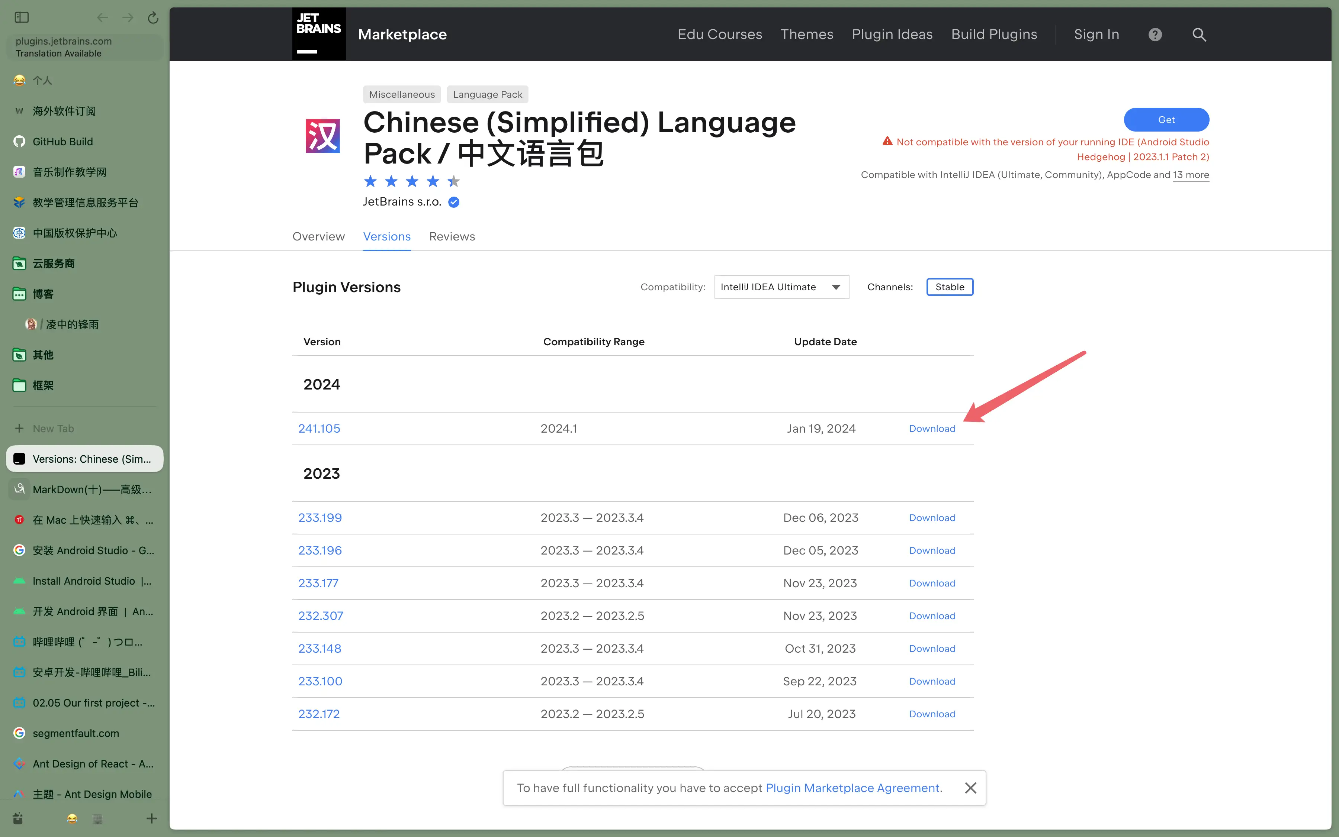Download version 241.105
Image resolution: width=1339 pixels, height=837 pixels.
pos(932,429)
